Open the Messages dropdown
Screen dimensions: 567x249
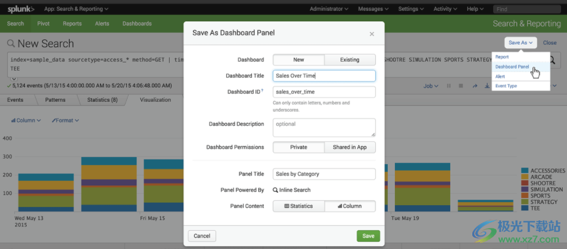[x=373, y=9]
